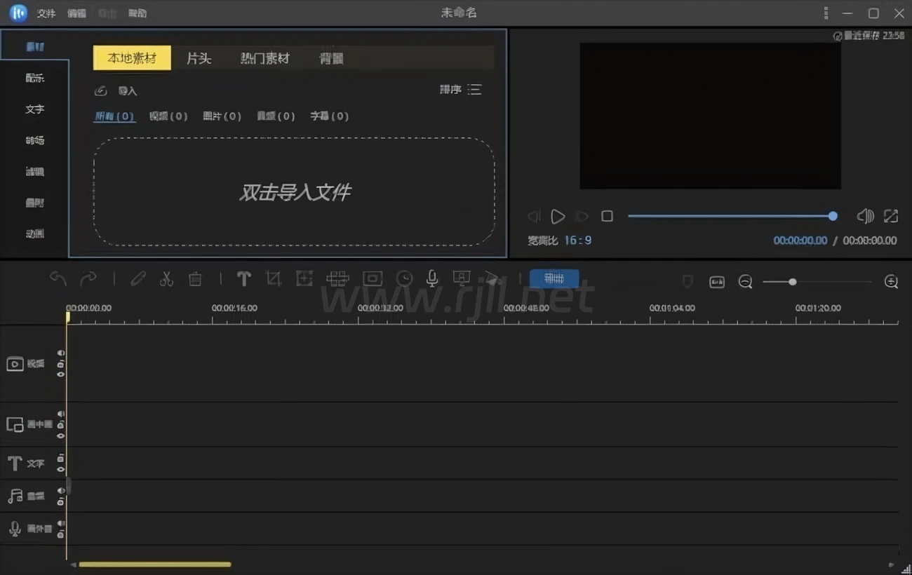Click the timeline zoom slider handle
912x575 pixels.
[792, 282]
